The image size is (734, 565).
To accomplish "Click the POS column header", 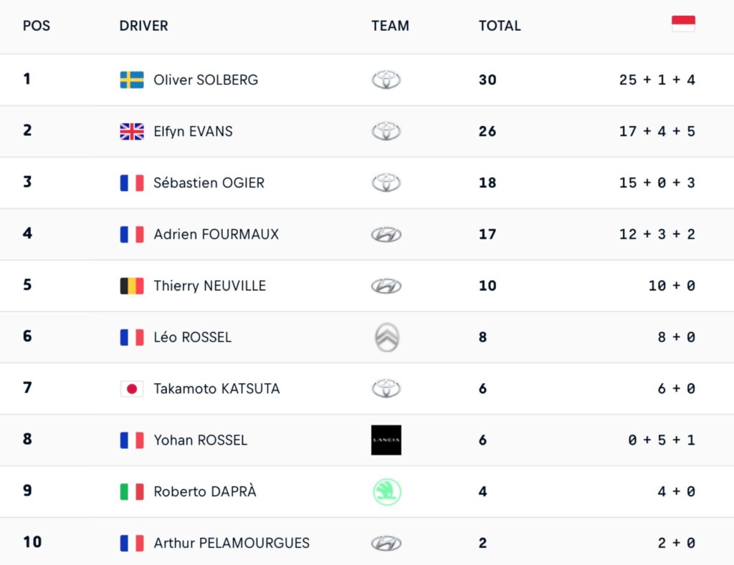I will coord(36,26).
